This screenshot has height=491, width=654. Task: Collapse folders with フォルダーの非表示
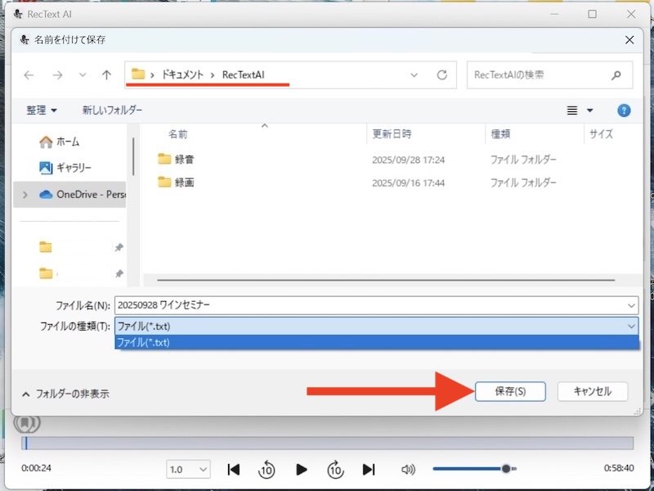point(65,394)
